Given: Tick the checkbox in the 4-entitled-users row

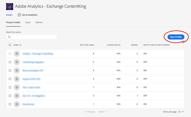Looking at the screenshot, I should [10, 79].
